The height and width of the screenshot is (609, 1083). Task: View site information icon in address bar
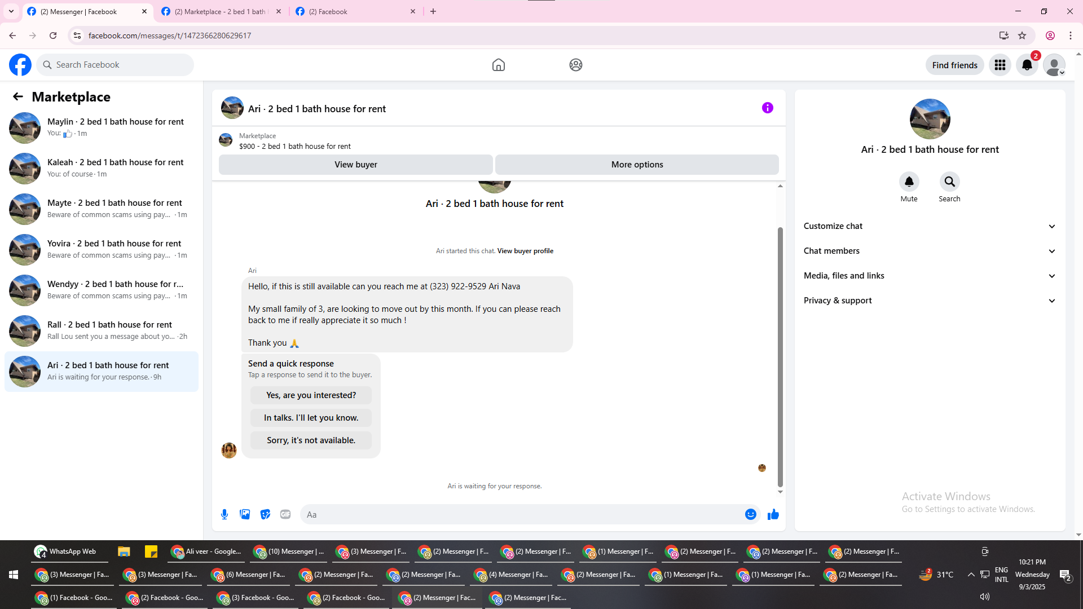click(77, 36)
